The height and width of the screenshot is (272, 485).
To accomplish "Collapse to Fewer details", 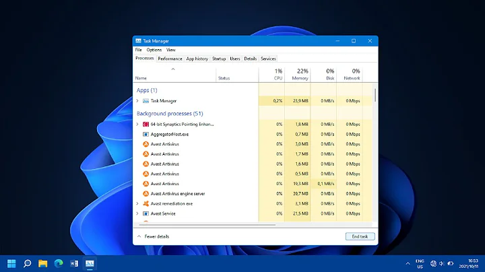I will coord(153,236).
